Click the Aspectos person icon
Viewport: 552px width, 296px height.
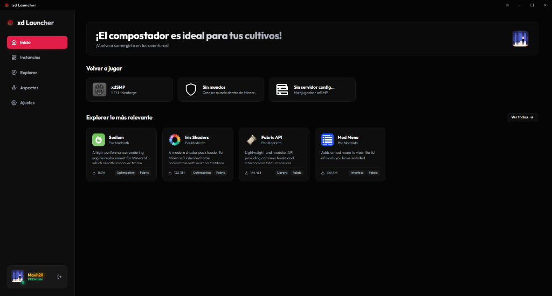(x=14, y=88)
